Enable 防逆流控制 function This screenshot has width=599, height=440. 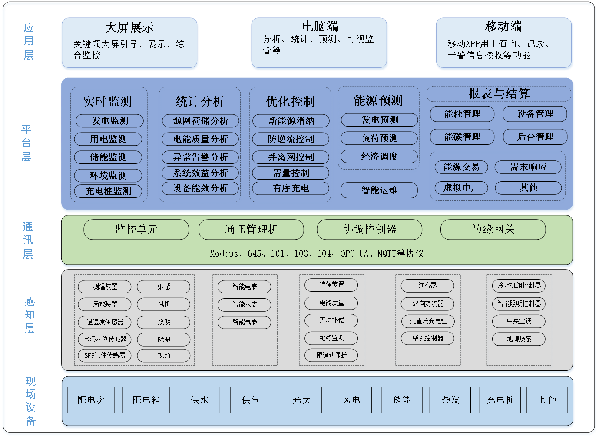(x=290, y=139)
